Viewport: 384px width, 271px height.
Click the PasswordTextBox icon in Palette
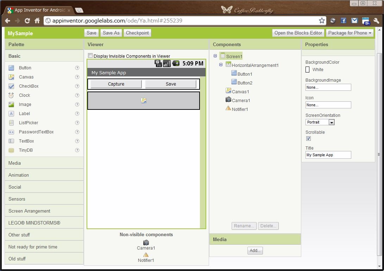click(x=12, y=132)
